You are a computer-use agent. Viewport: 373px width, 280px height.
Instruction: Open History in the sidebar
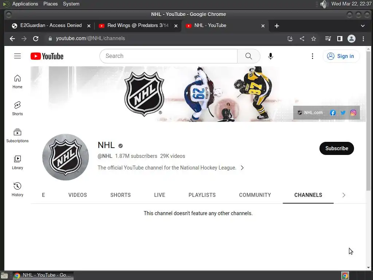[x=17, y=190]
